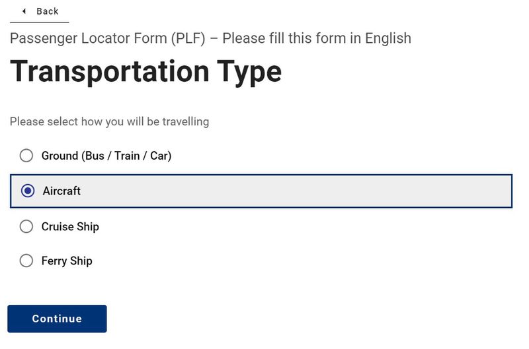Screen dimensions: 529x349
Task: Click the "Ferry Ship" label text
Action: point(67,261)
